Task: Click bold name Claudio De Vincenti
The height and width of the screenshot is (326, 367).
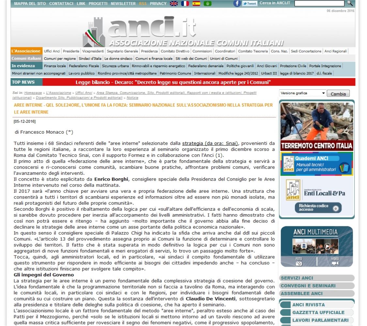Action: point(211,299)
